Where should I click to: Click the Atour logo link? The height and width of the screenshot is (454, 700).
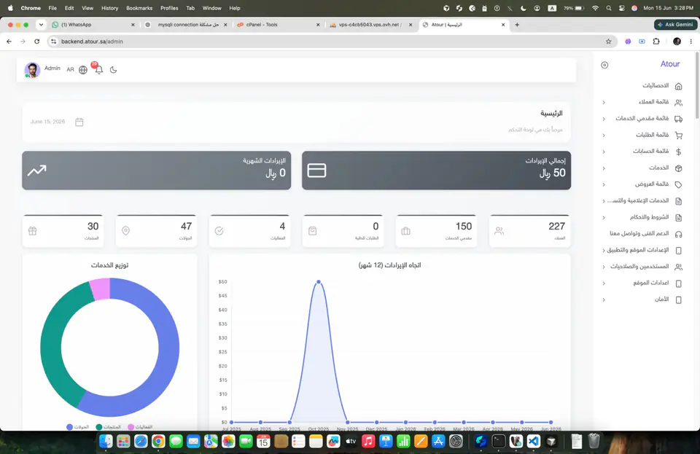[x=670, y=64]
